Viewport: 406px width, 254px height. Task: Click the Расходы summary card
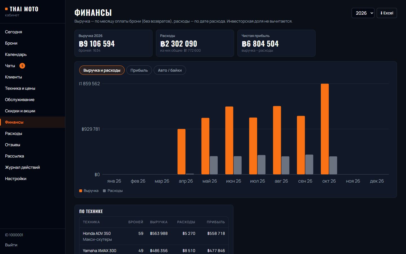coord(195,43)
